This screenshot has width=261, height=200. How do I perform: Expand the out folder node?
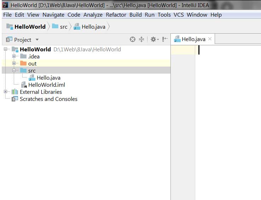pos(14,63)
